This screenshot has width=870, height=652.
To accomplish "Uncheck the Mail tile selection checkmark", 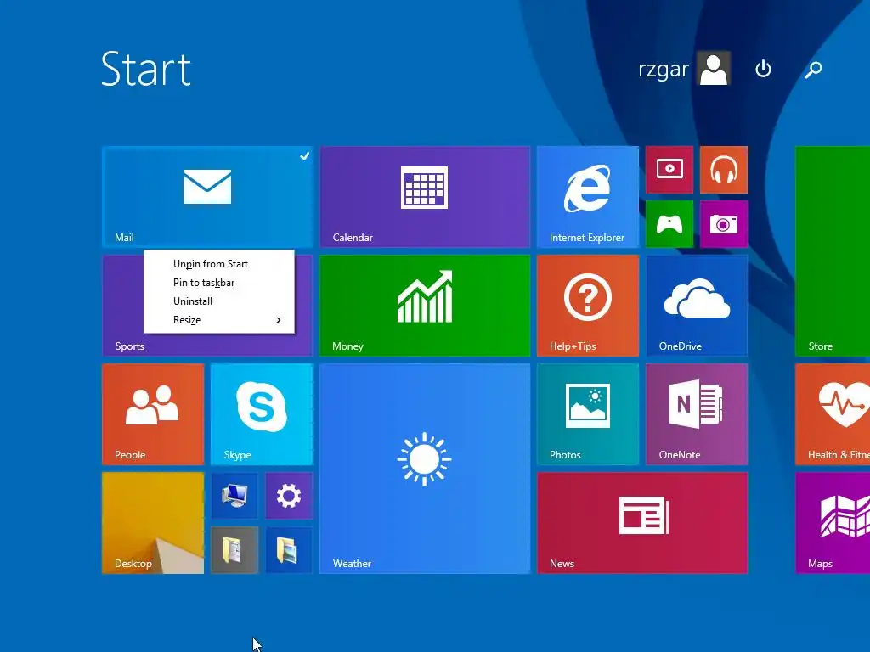I will click(x=305, y=156).
